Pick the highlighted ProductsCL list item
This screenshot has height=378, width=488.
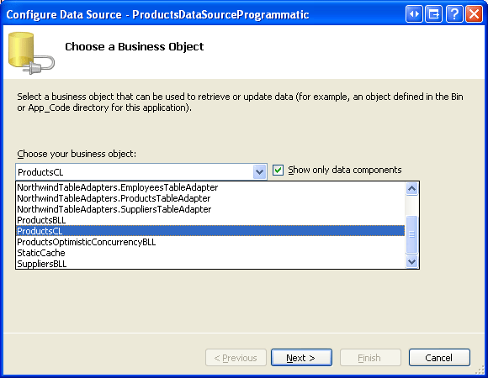(210, 231)
